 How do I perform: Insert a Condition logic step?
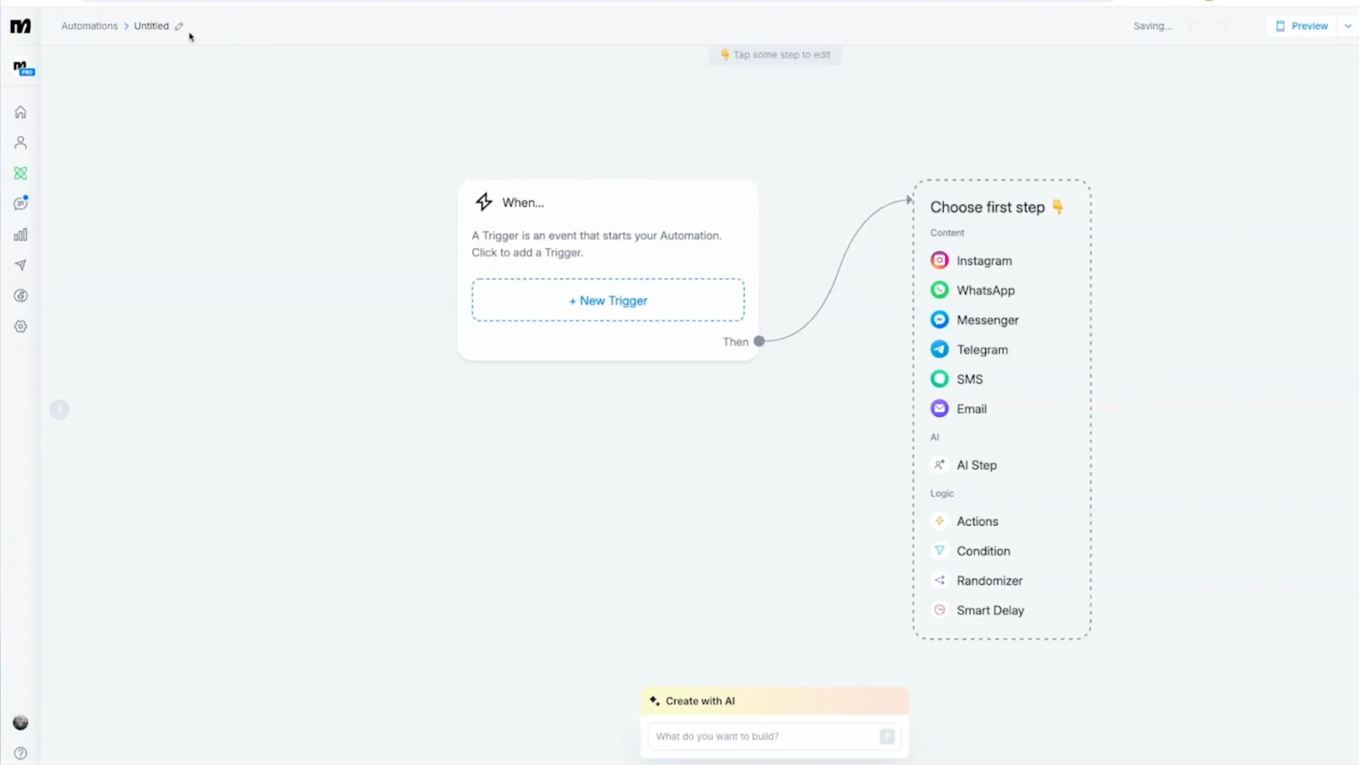pos(983,550)
